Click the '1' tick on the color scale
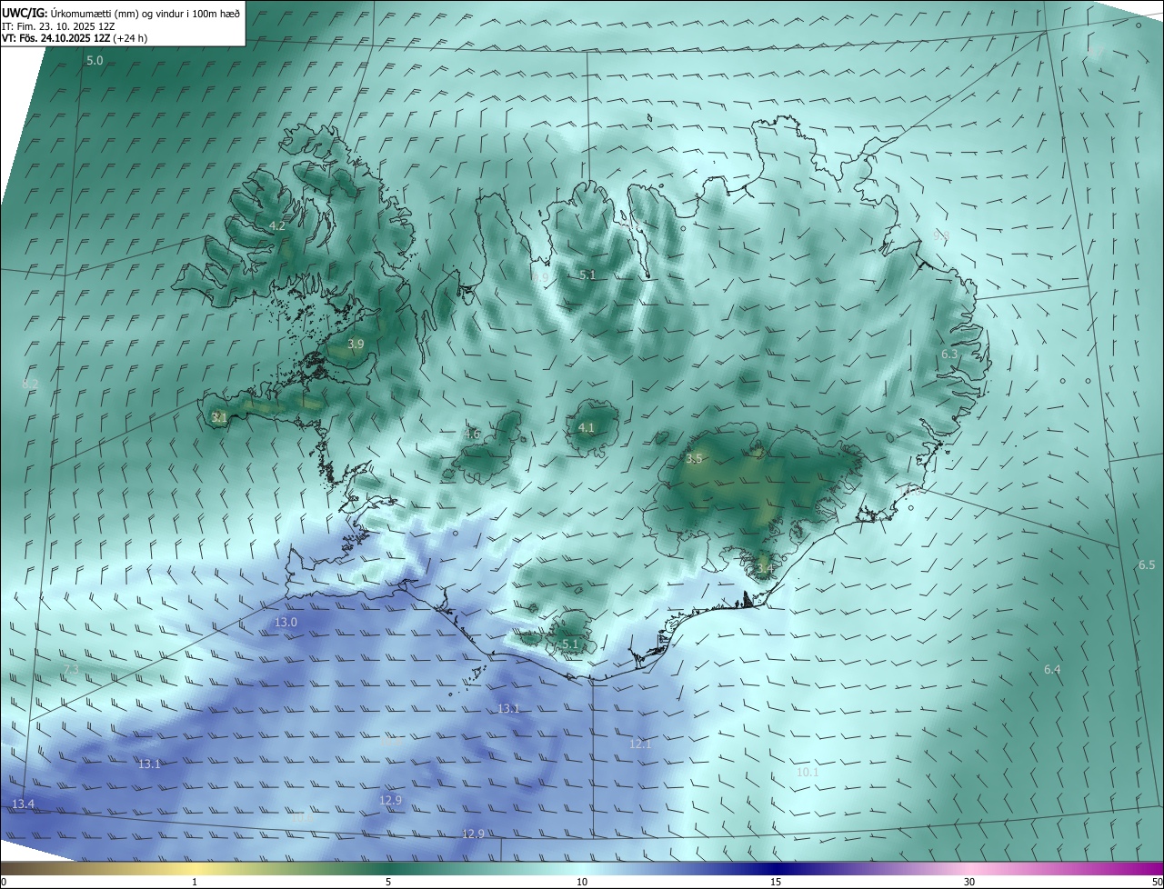 tap(195, 882)
